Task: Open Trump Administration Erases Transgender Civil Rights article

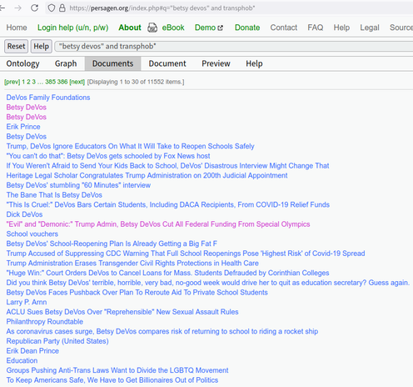Action: click(132, 263)
